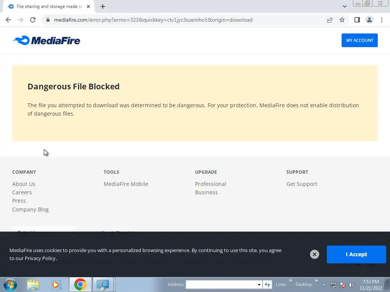The image size is (390, 292).
Task: Open the Chrome three-dot menu
Action: coord(382,20)
